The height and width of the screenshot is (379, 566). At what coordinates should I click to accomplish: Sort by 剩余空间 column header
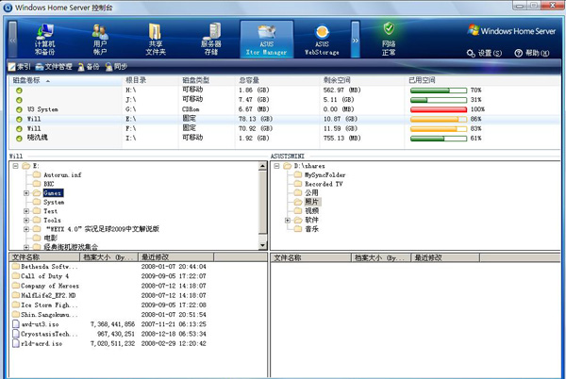[361, 80]
